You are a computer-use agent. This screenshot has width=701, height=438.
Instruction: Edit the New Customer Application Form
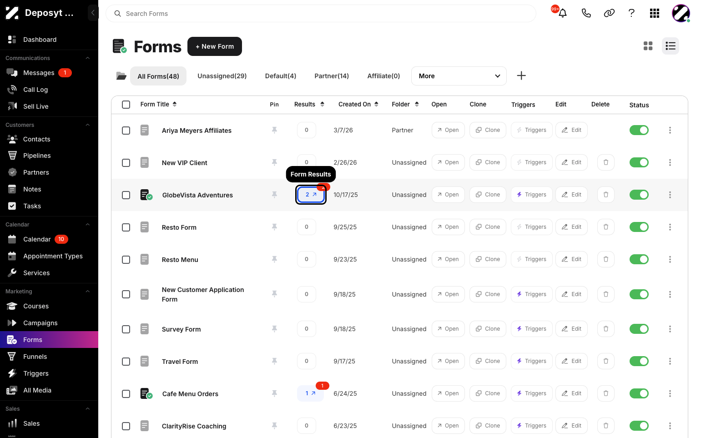[571, 294]
